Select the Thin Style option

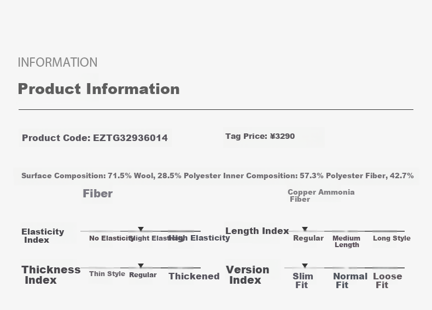107,274
